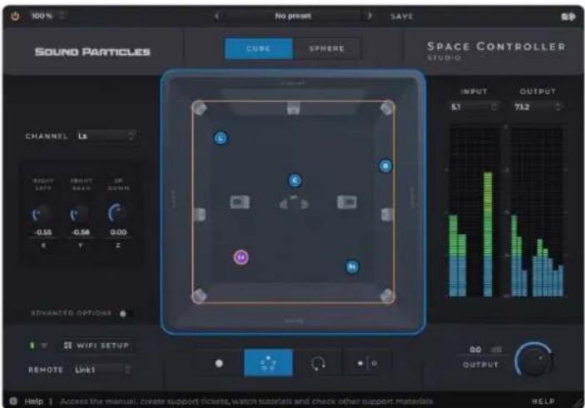Click the HELP button at bottom right
The height and width of the screenshot is (408, 585).
click(x=543, y=401)
